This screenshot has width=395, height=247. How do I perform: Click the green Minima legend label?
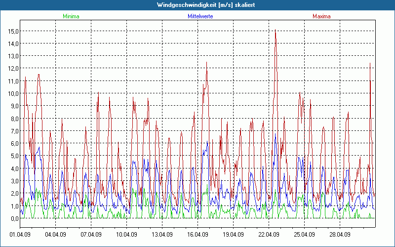pyautogui.click(x=71, y=16)
